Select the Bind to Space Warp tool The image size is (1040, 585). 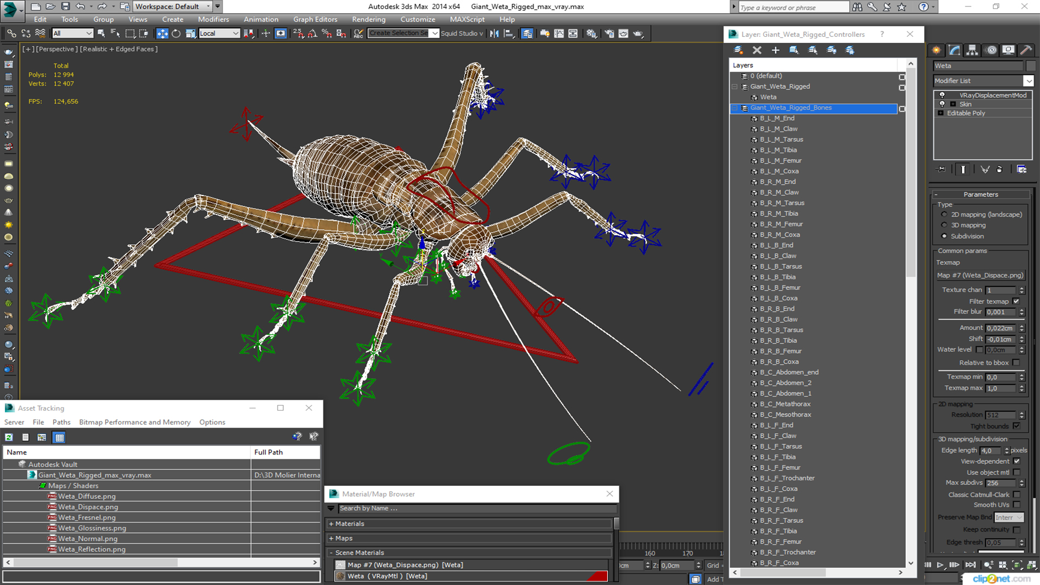pos(40,34)
